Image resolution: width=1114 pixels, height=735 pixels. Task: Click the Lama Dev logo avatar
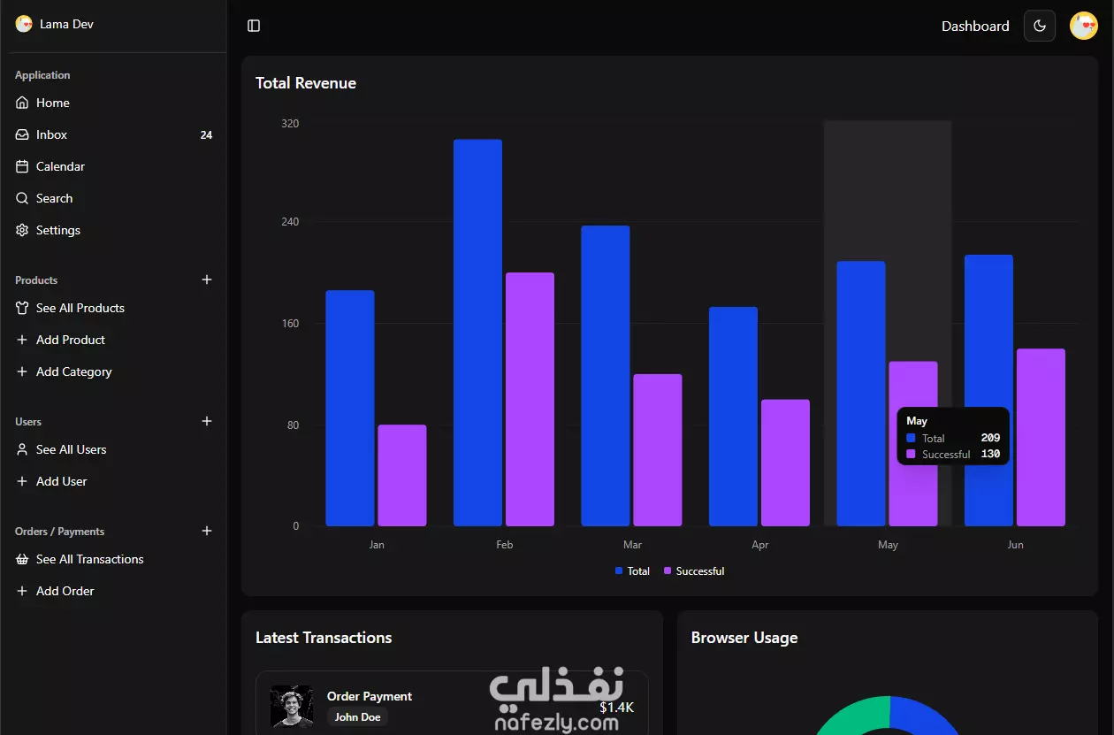pyautogui.click(x=24, y=24)
